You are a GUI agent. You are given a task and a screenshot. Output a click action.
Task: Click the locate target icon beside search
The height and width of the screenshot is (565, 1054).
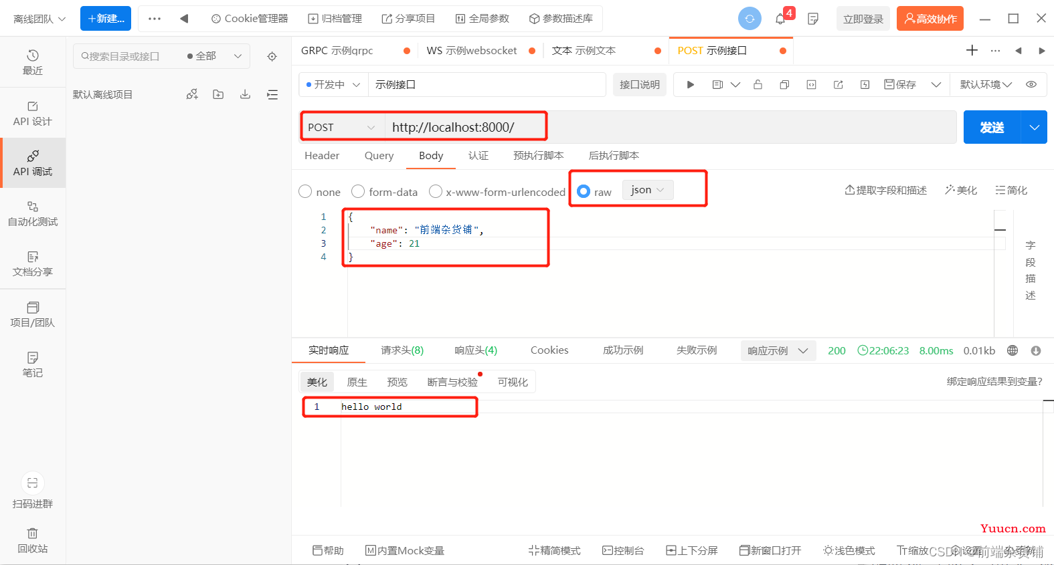tap(272, 56)
